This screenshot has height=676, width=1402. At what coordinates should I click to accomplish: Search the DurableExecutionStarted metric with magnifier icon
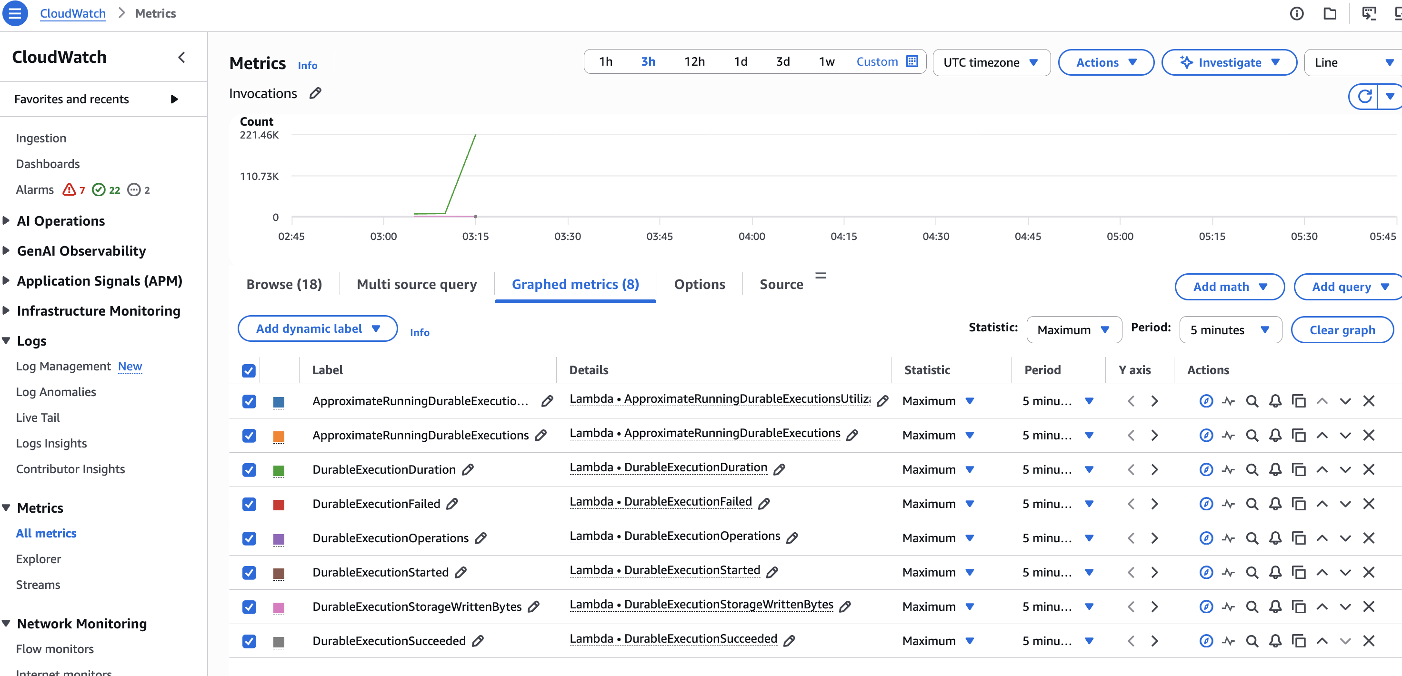coord(1252,572)
